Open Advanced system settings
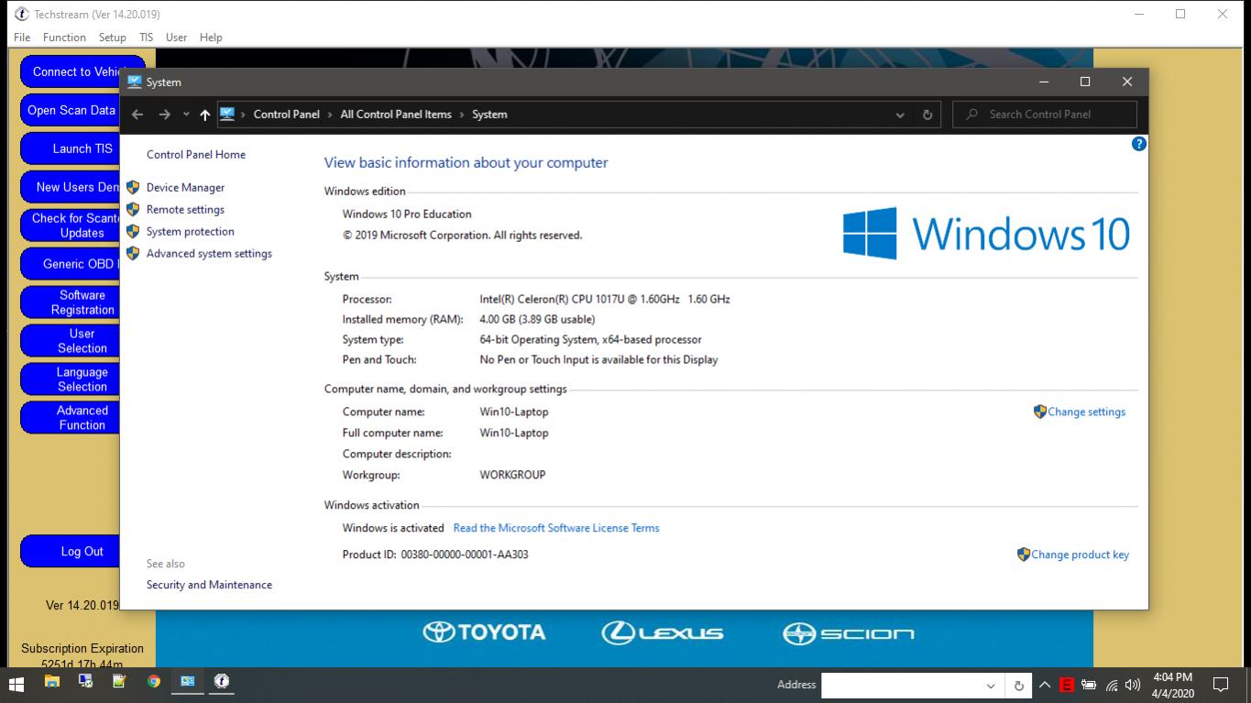1251x703 pixels. [x=209, y=253]
